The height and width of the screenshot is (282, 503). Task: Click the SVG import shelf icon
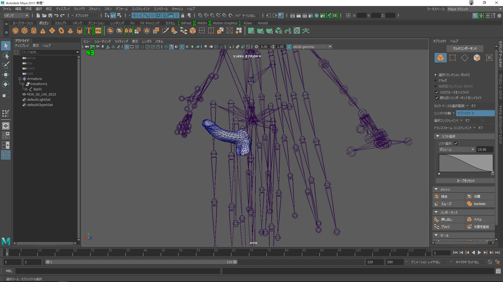pyautogui.click(x=98, y=31)
